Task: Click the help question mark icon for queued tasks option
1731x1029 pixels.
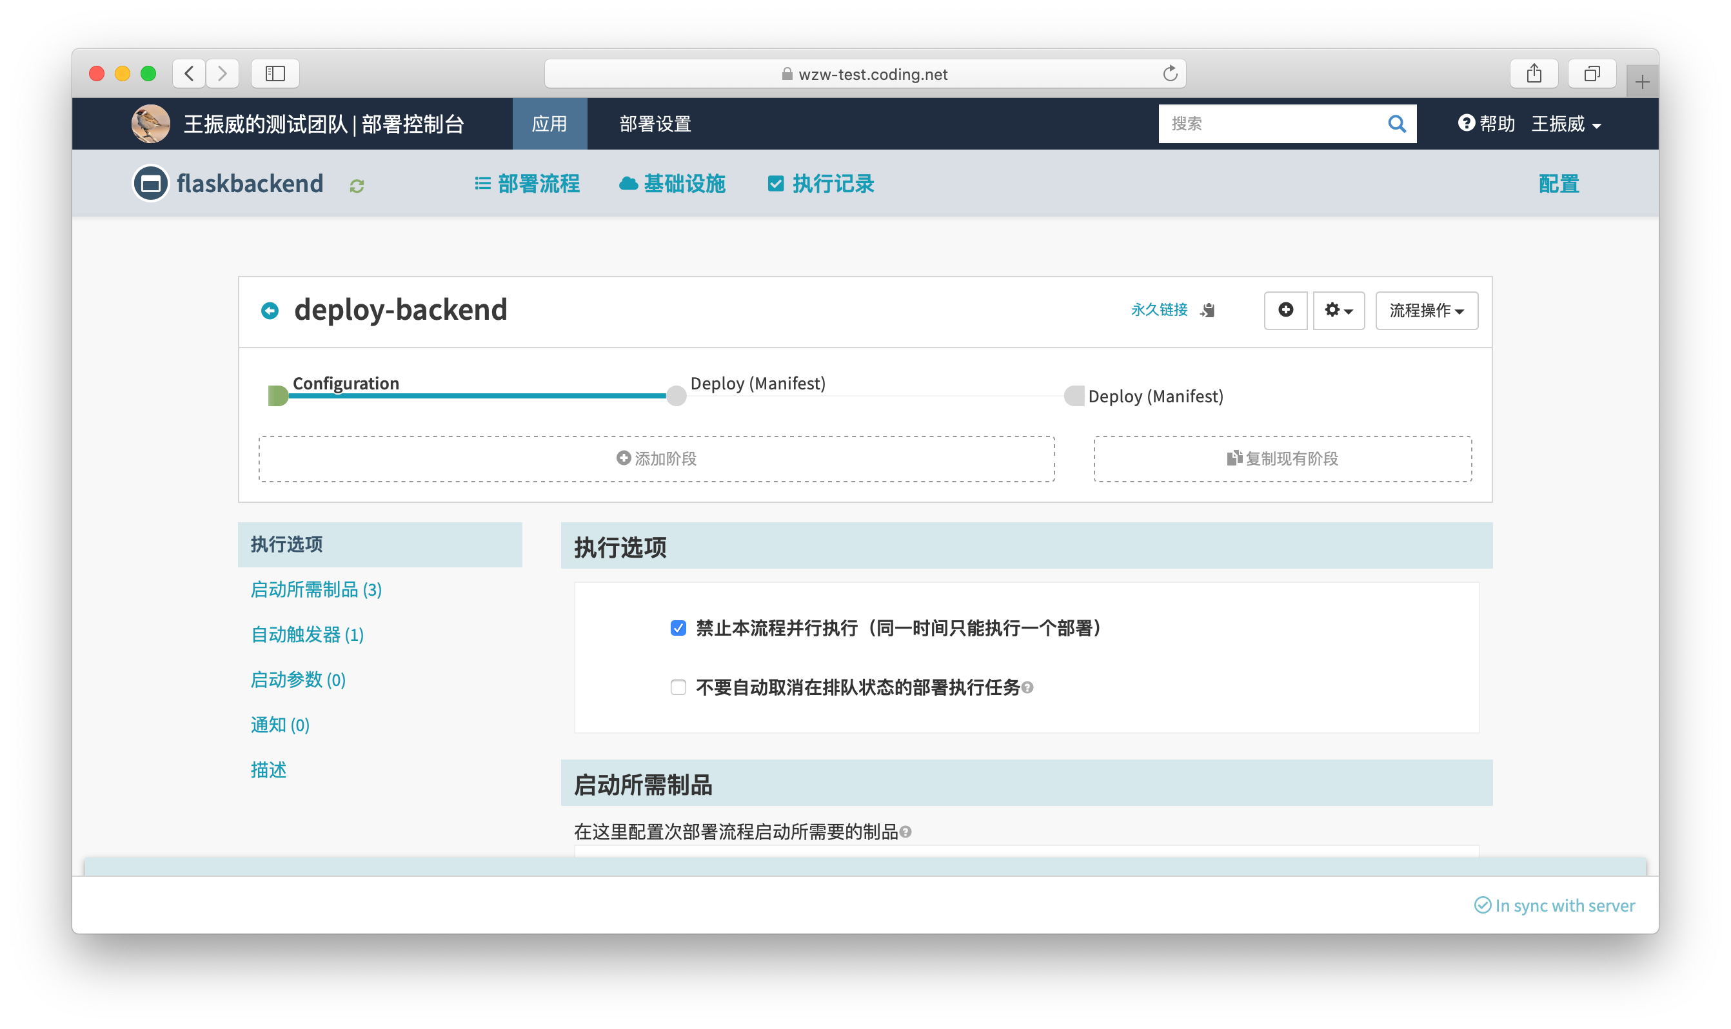Action: (x=1028, y=687)
